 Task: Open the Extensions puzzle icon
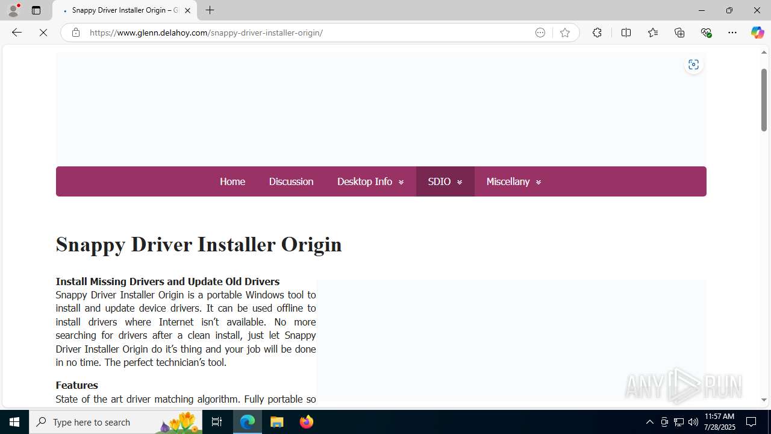click(597, 33)
